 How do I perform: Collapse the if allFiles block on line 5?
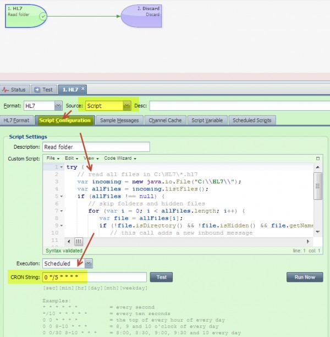pos(62,196)
